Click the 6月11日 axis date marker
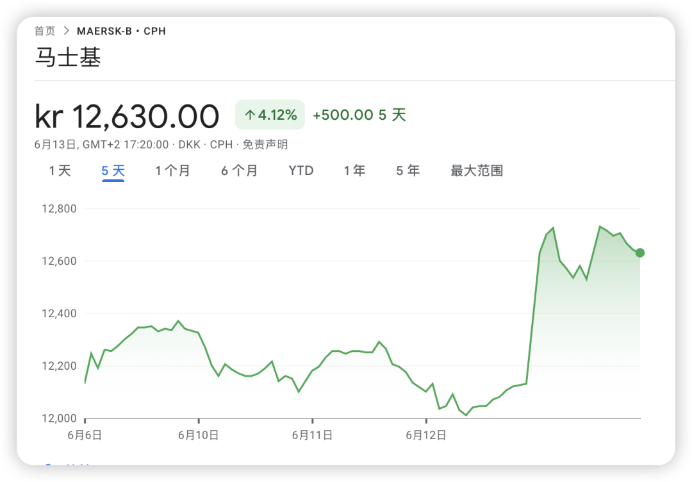 312,435
